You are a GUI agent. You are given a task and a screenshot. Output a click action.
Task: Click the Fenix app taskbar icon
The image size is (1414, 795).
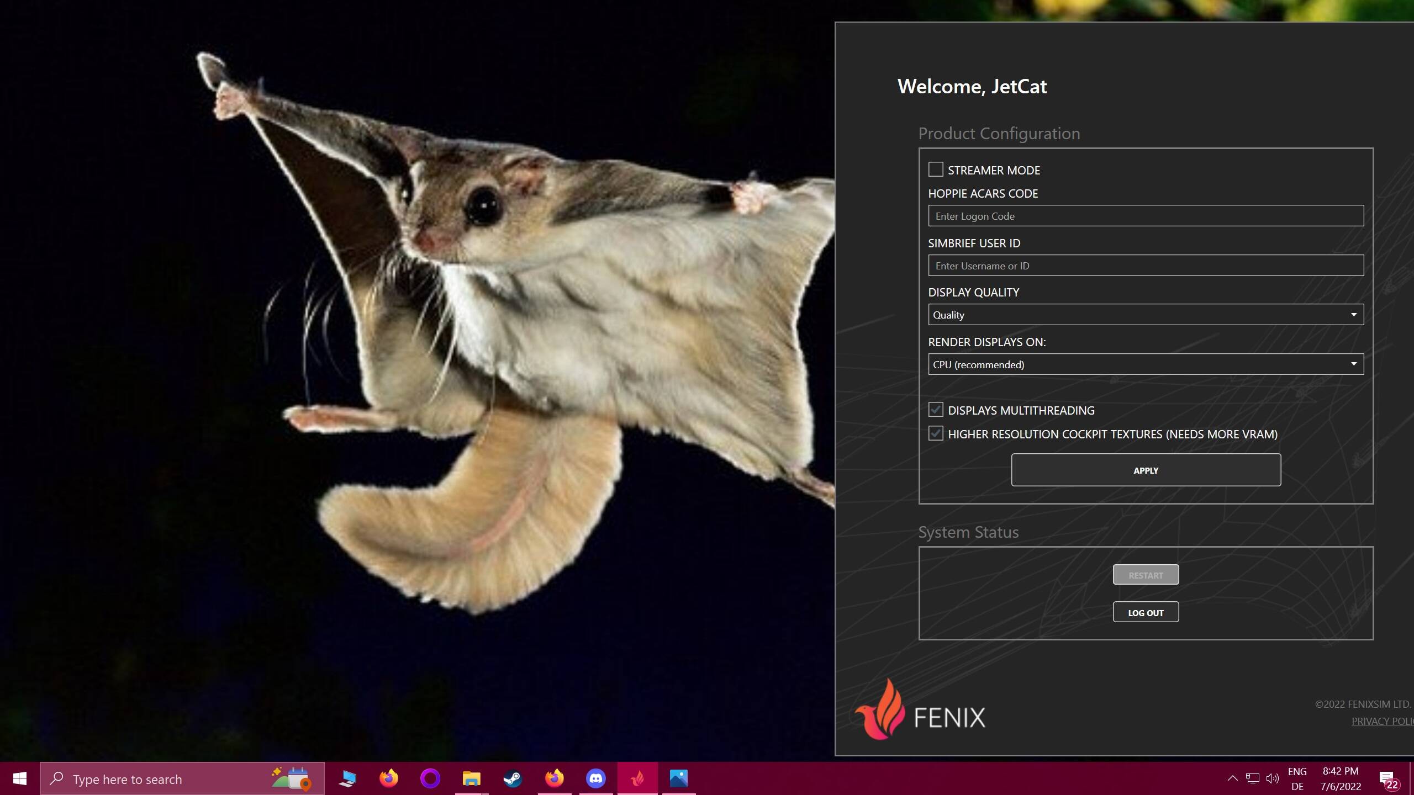[x=637, y=778]
